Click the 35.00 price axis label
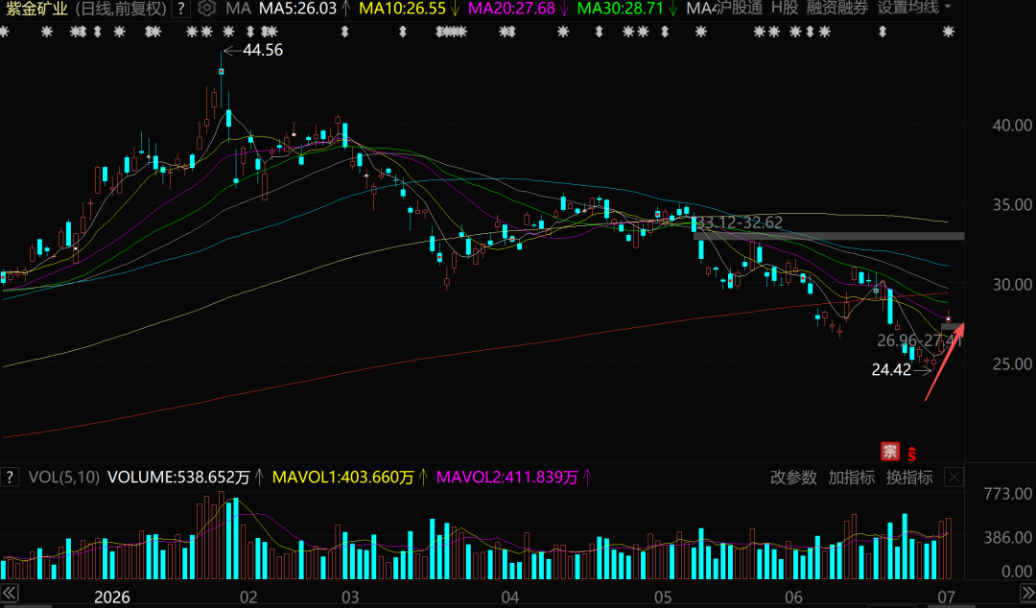1036x608 pixels. point(1012,205)
